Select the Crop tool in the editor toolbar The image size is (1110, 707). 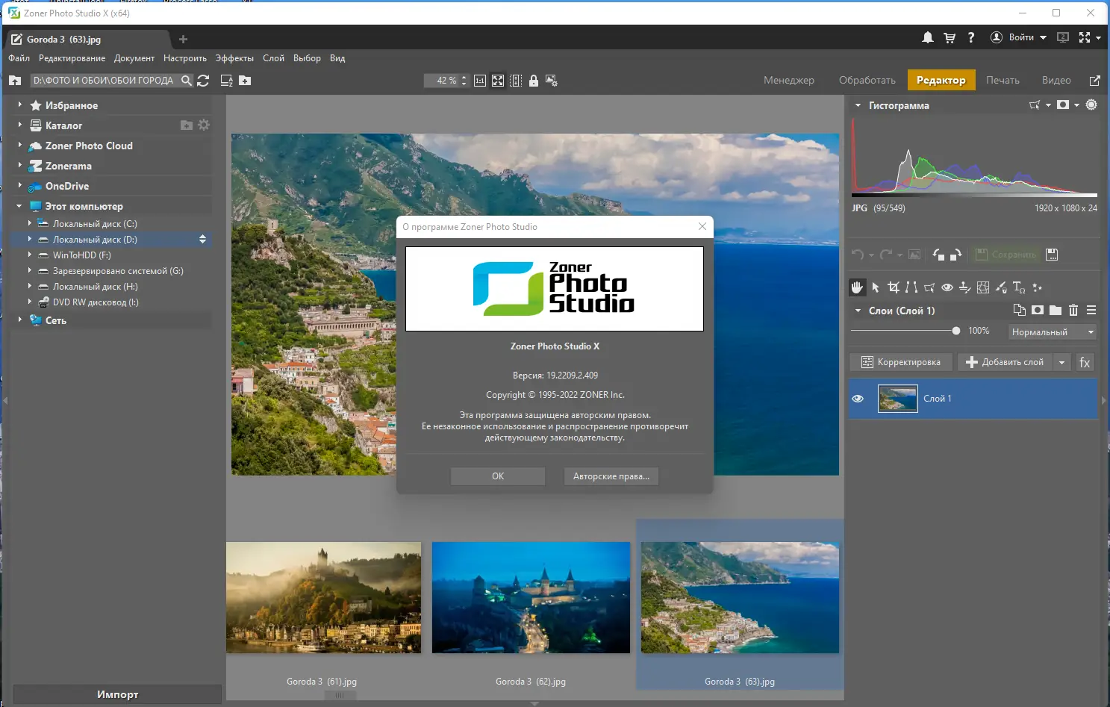click(x=893, y=287)
